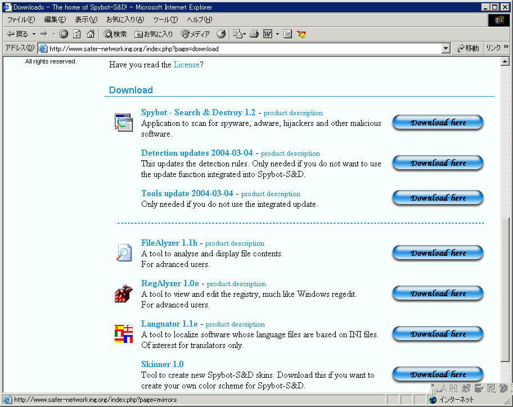Show the History toolbar icon
Image resolution: width=513 pixels, height=407 pixels.
click(x=222, y=34)
